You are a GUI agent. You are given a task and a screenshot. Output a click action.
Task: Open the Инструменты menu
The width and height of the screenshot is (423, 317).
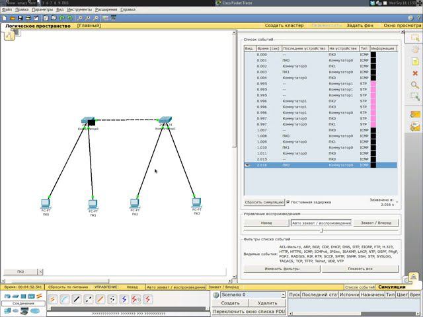point(79,11)
